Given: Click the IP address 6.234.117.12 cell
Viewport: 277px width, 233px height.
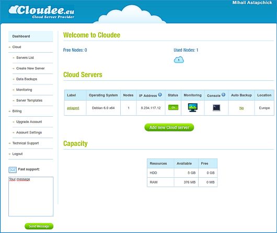Looking at the screenshot, I should click(151, 108).
